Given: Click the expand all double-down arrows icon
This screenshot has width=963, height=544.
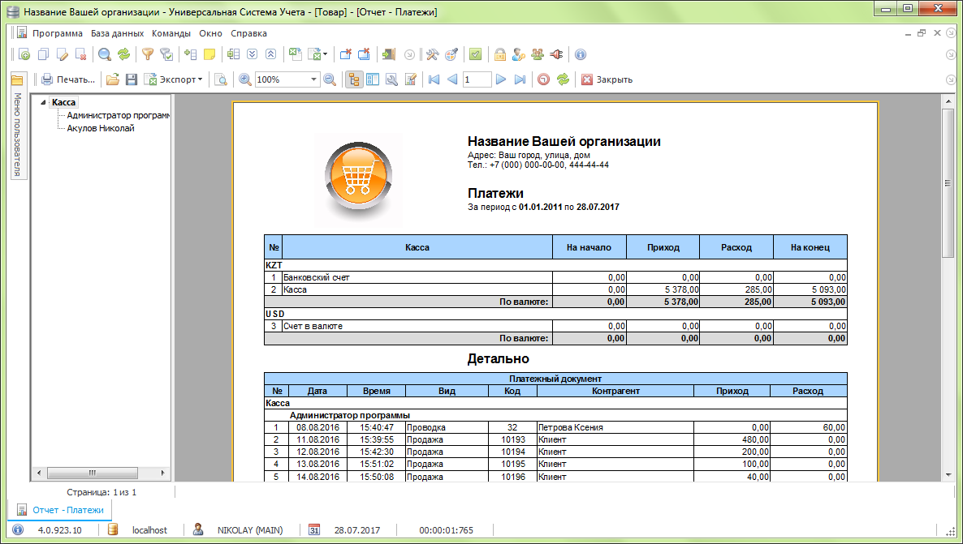Looking at the screenshot, I should pos(252,54).
